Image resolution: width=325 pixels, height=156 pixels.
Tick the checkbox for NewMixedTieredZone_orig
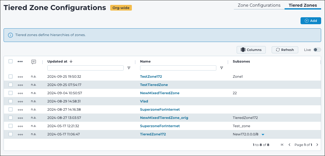point(11,118)
